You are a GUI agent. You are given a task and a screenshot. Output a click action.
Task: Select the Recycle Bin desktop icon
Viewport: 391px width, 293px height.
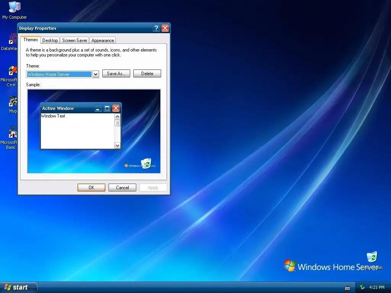[372, 261]
